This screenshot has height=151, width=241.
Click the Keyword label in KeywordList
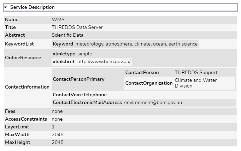(63, 44)
